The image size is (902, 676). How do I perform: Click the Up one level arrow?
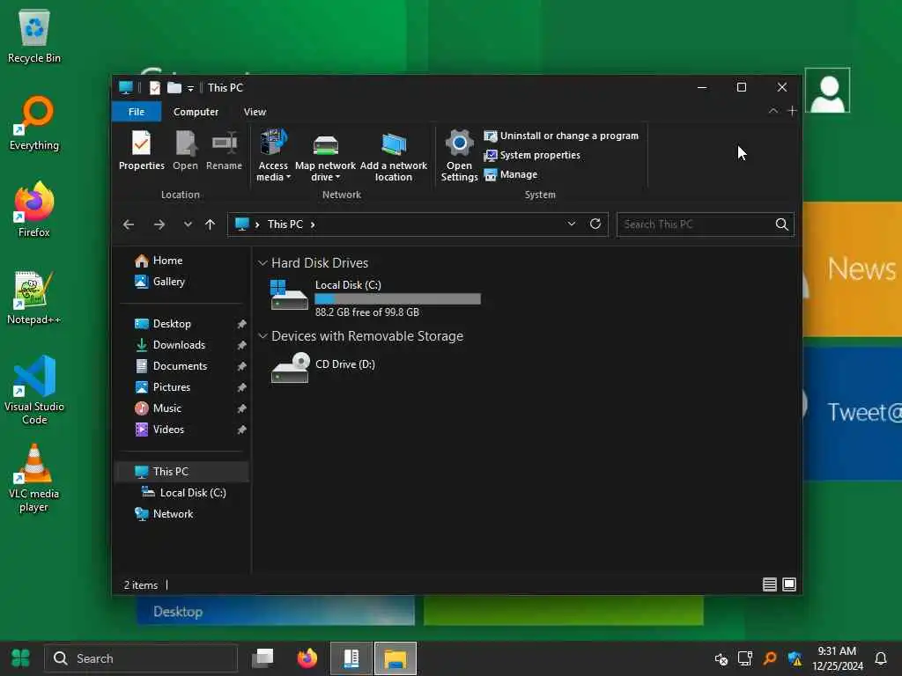coord(210,224)
